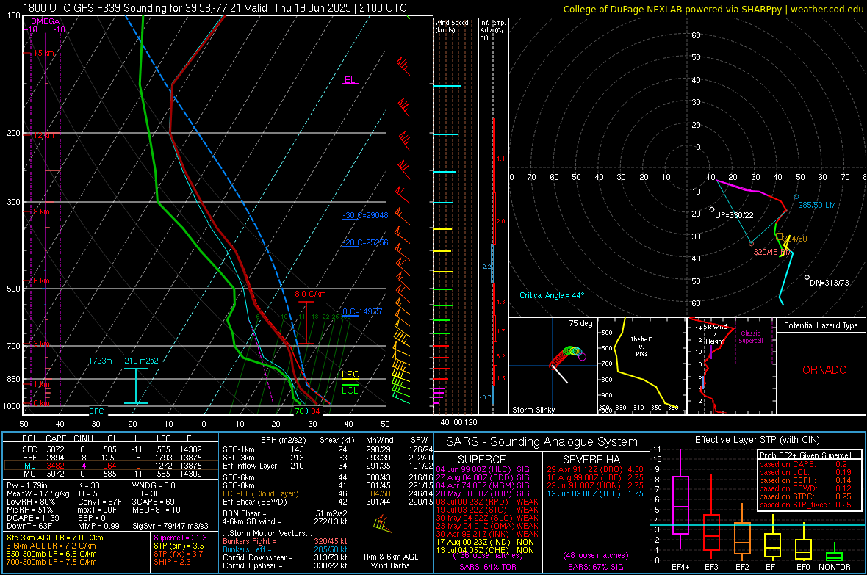Click the SARS: 67% SIG result
Image resolution: width=867 pixels, height=575 pixels.
coord(595,567)
